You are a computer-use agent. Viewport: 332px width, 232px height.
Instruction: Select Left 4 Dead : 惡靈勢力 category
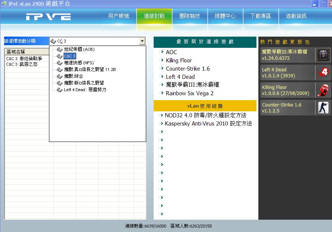point(85,90)
